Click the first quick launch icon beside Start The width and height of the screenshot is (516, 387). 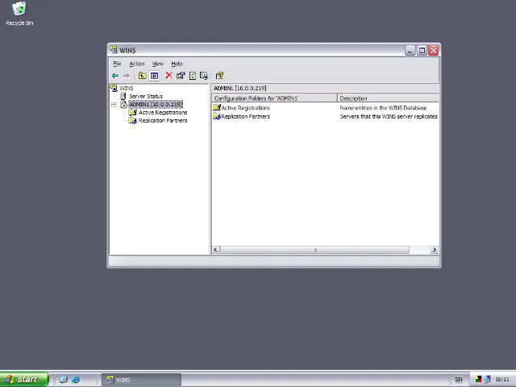[x=64, y=379]
